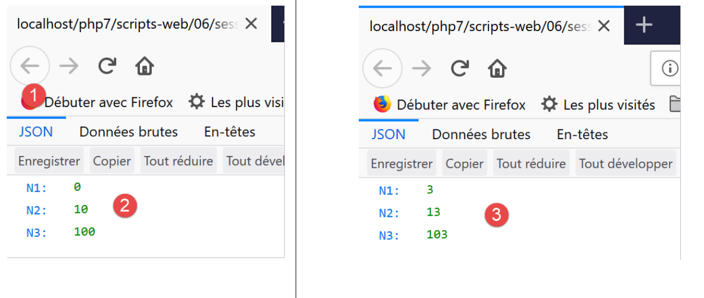The height and width of the screenshot is (298, 704).
Task: Click Tout développer in the right window
Action: pyautogui.click(x=626, y=164)
